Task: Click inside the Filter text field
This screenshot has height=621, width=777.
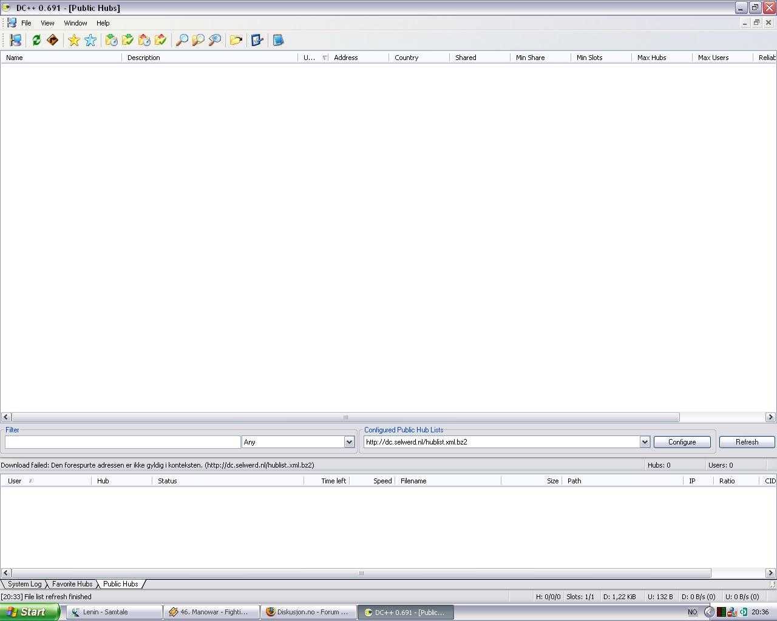Action: tap(123, 442)
